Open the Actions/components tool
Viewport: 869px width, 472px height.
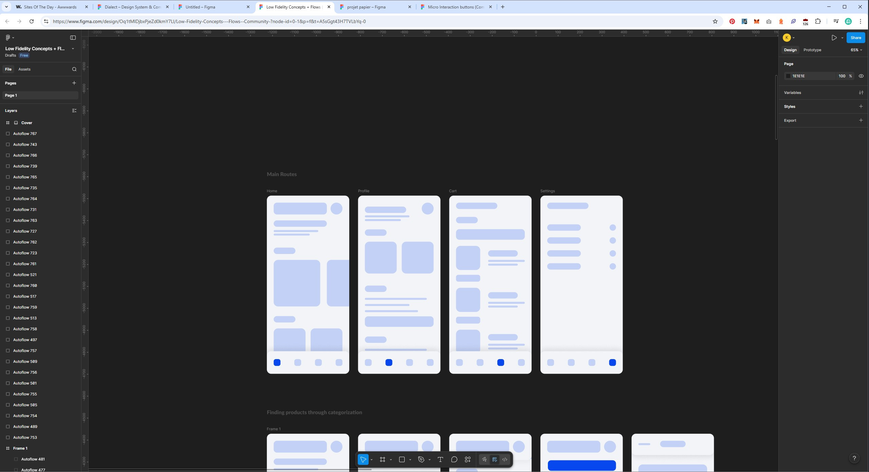[468, 459]
